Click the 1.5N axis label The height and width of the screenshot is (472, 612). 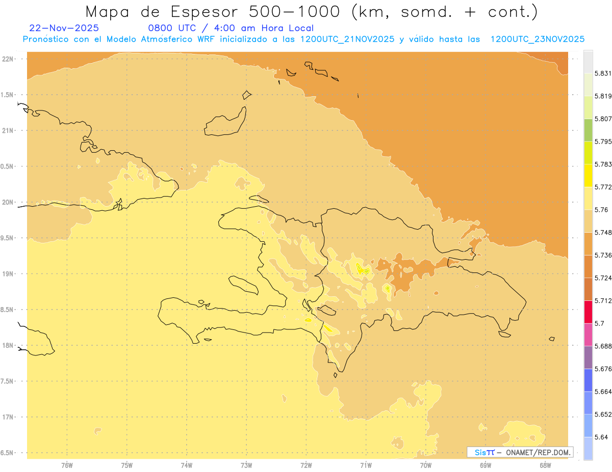(8, 95)
